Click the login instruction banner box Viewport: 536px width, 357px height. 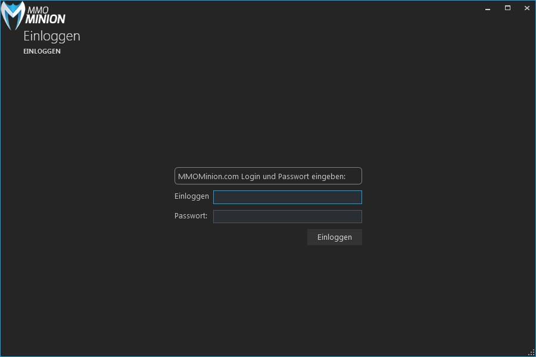[268, 176]
